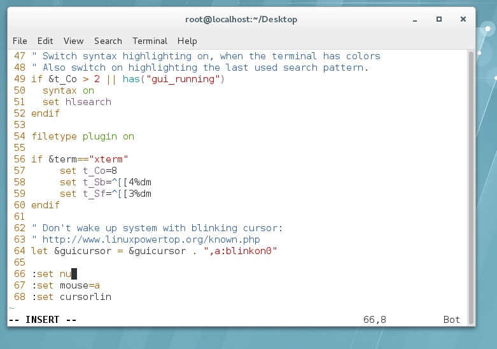Click 't_Sb=^[[4%dm' on line 58
Image resolution: width=497 pixels, height=349 pixels.
pyautogui.click(x=117, y=182)
